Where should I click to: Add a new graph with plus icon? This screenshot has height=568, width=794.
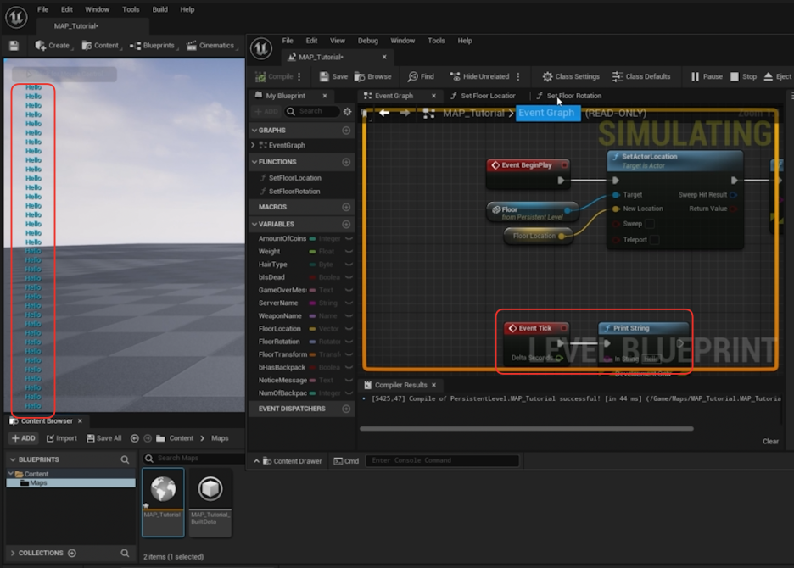[x=346, y=130]
